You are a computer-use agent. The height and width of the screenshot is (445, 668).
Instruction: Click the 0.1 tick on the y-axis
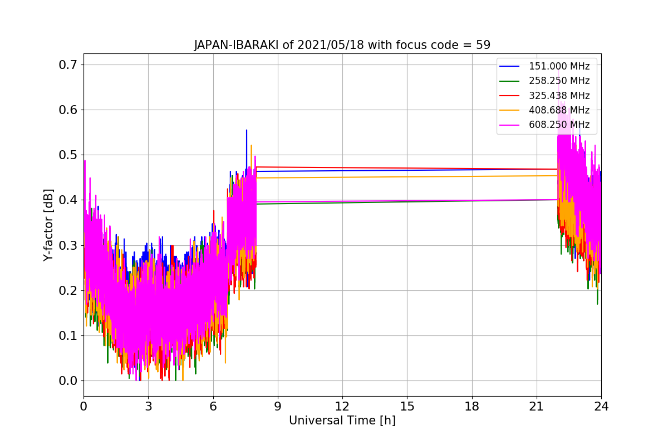click(68, 335)
